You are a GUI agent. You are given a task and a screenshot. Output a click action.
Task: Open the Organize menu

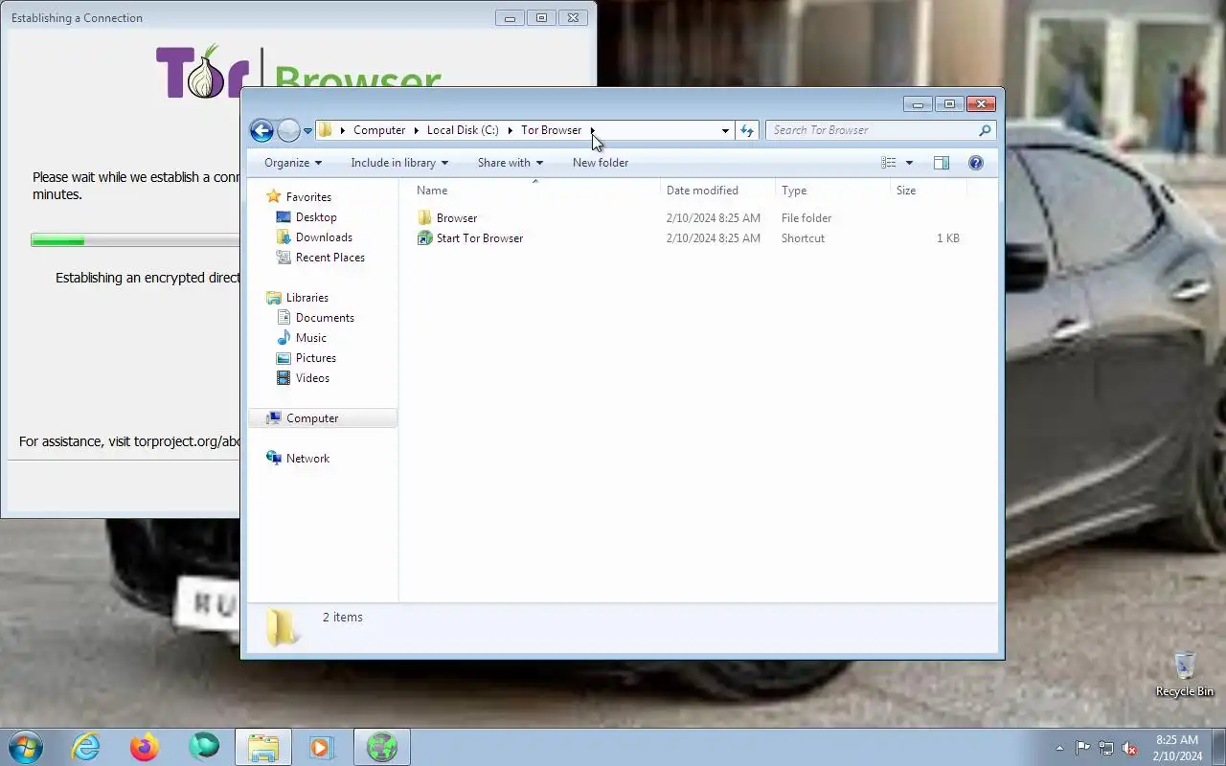pos(293,163)
